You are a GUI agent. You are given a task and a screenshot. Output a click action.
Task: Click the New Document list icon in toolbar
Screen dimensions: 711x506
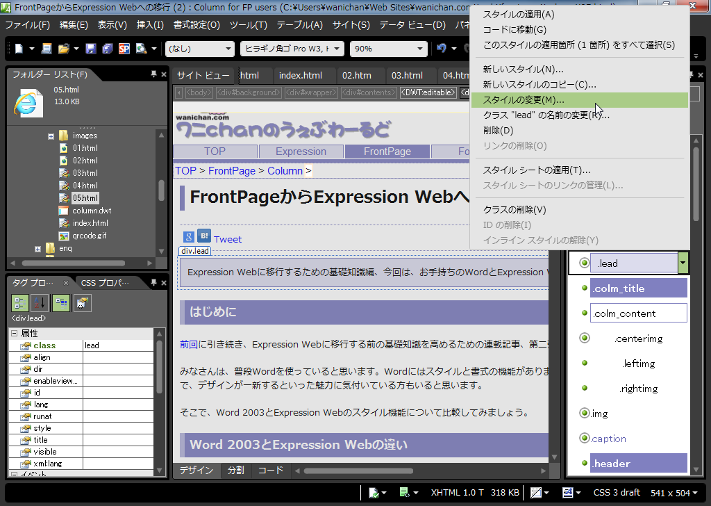[47, 49]
